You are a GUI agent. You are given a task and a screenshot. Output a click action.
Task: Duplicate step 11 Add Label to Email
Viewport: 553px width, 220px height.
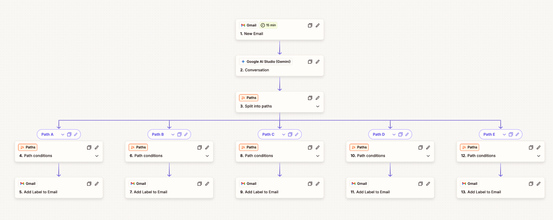(x=421, y=183)
